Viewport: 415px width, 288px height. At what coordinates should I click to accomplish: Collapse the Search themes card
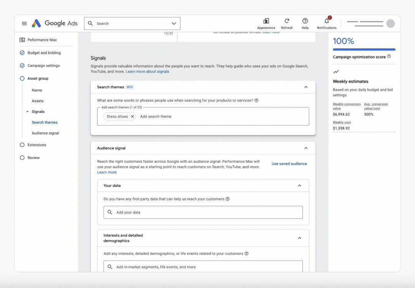(x=306, y=87)
